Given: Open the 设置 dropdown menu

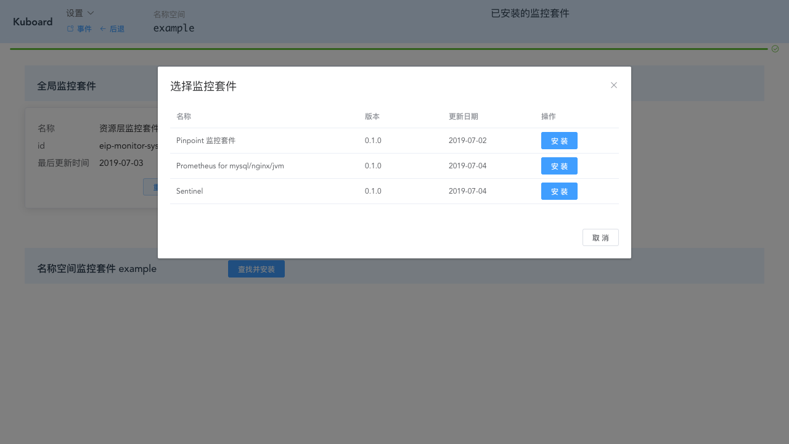Looking at the screenshot, I should pos(74,12).
